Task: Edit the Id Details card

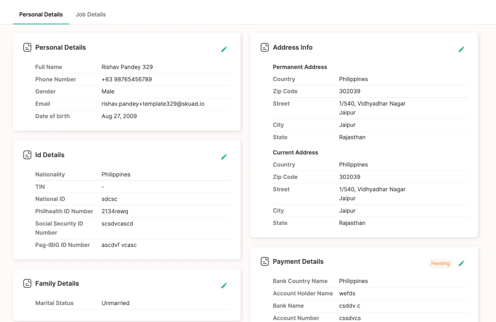Action: [x=224, y=157]
